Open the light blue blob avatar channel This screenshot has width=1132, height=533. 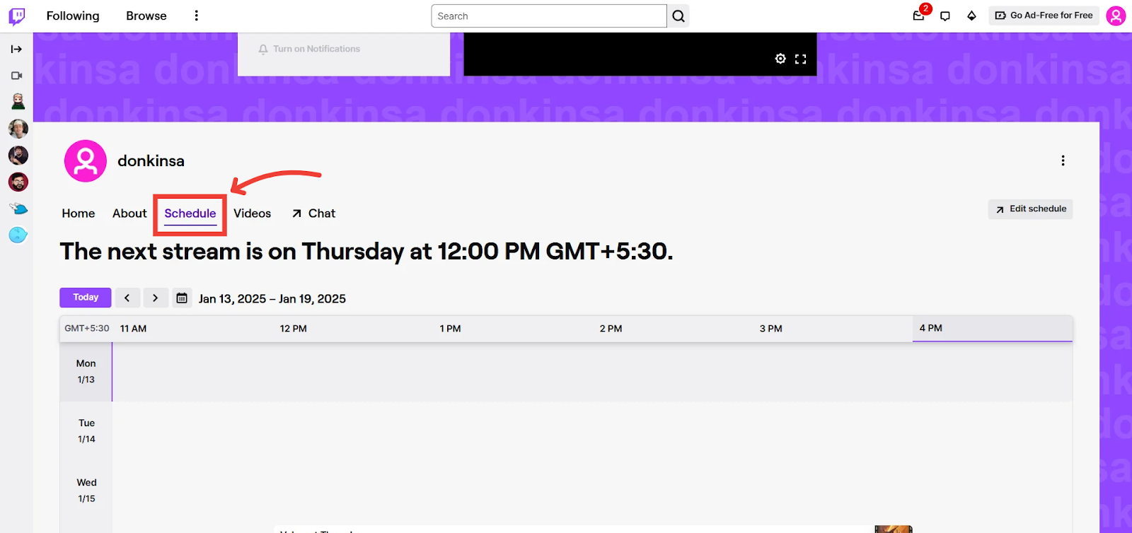18,235
